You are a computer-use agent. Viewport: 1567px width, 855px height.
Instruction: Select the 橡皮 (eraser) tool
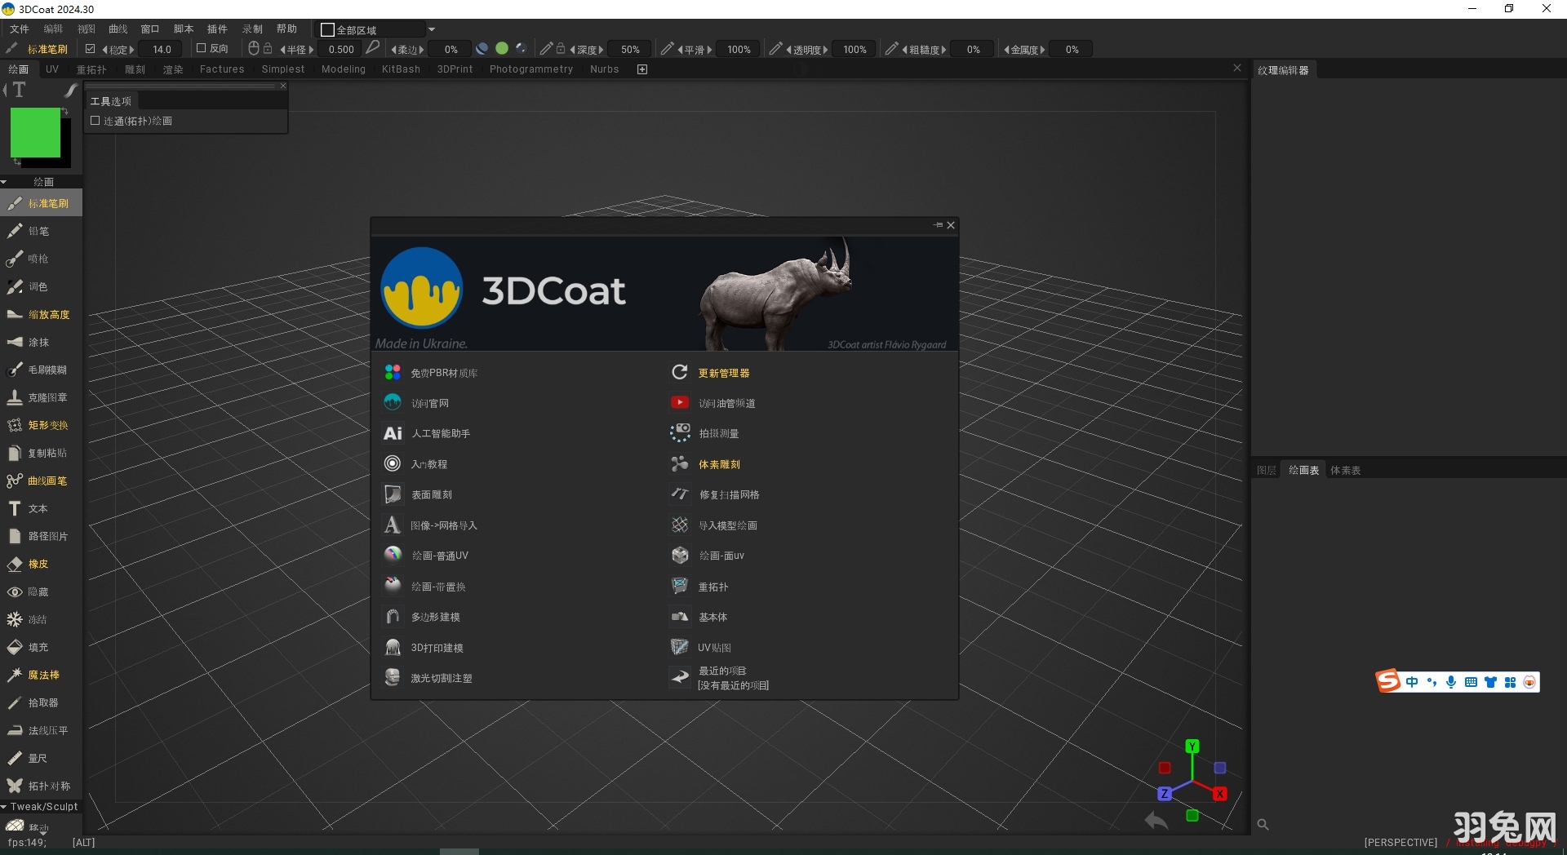pos(37,564)
